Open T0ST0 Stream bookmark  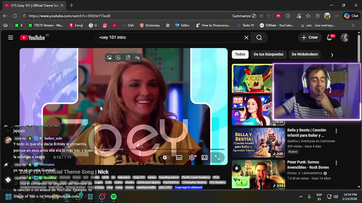[x=46, y=25]
